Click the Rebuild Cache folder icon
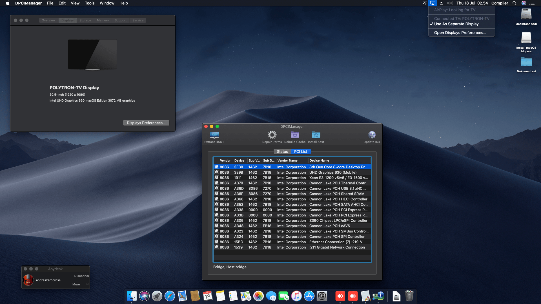The image size is (541, 304). [x=295, y=135]
